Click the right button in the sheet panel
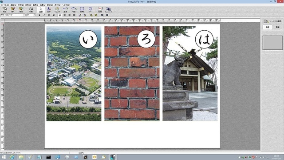Screen dimensions: 284x160 pyautogui.click(x=277, y=27)
